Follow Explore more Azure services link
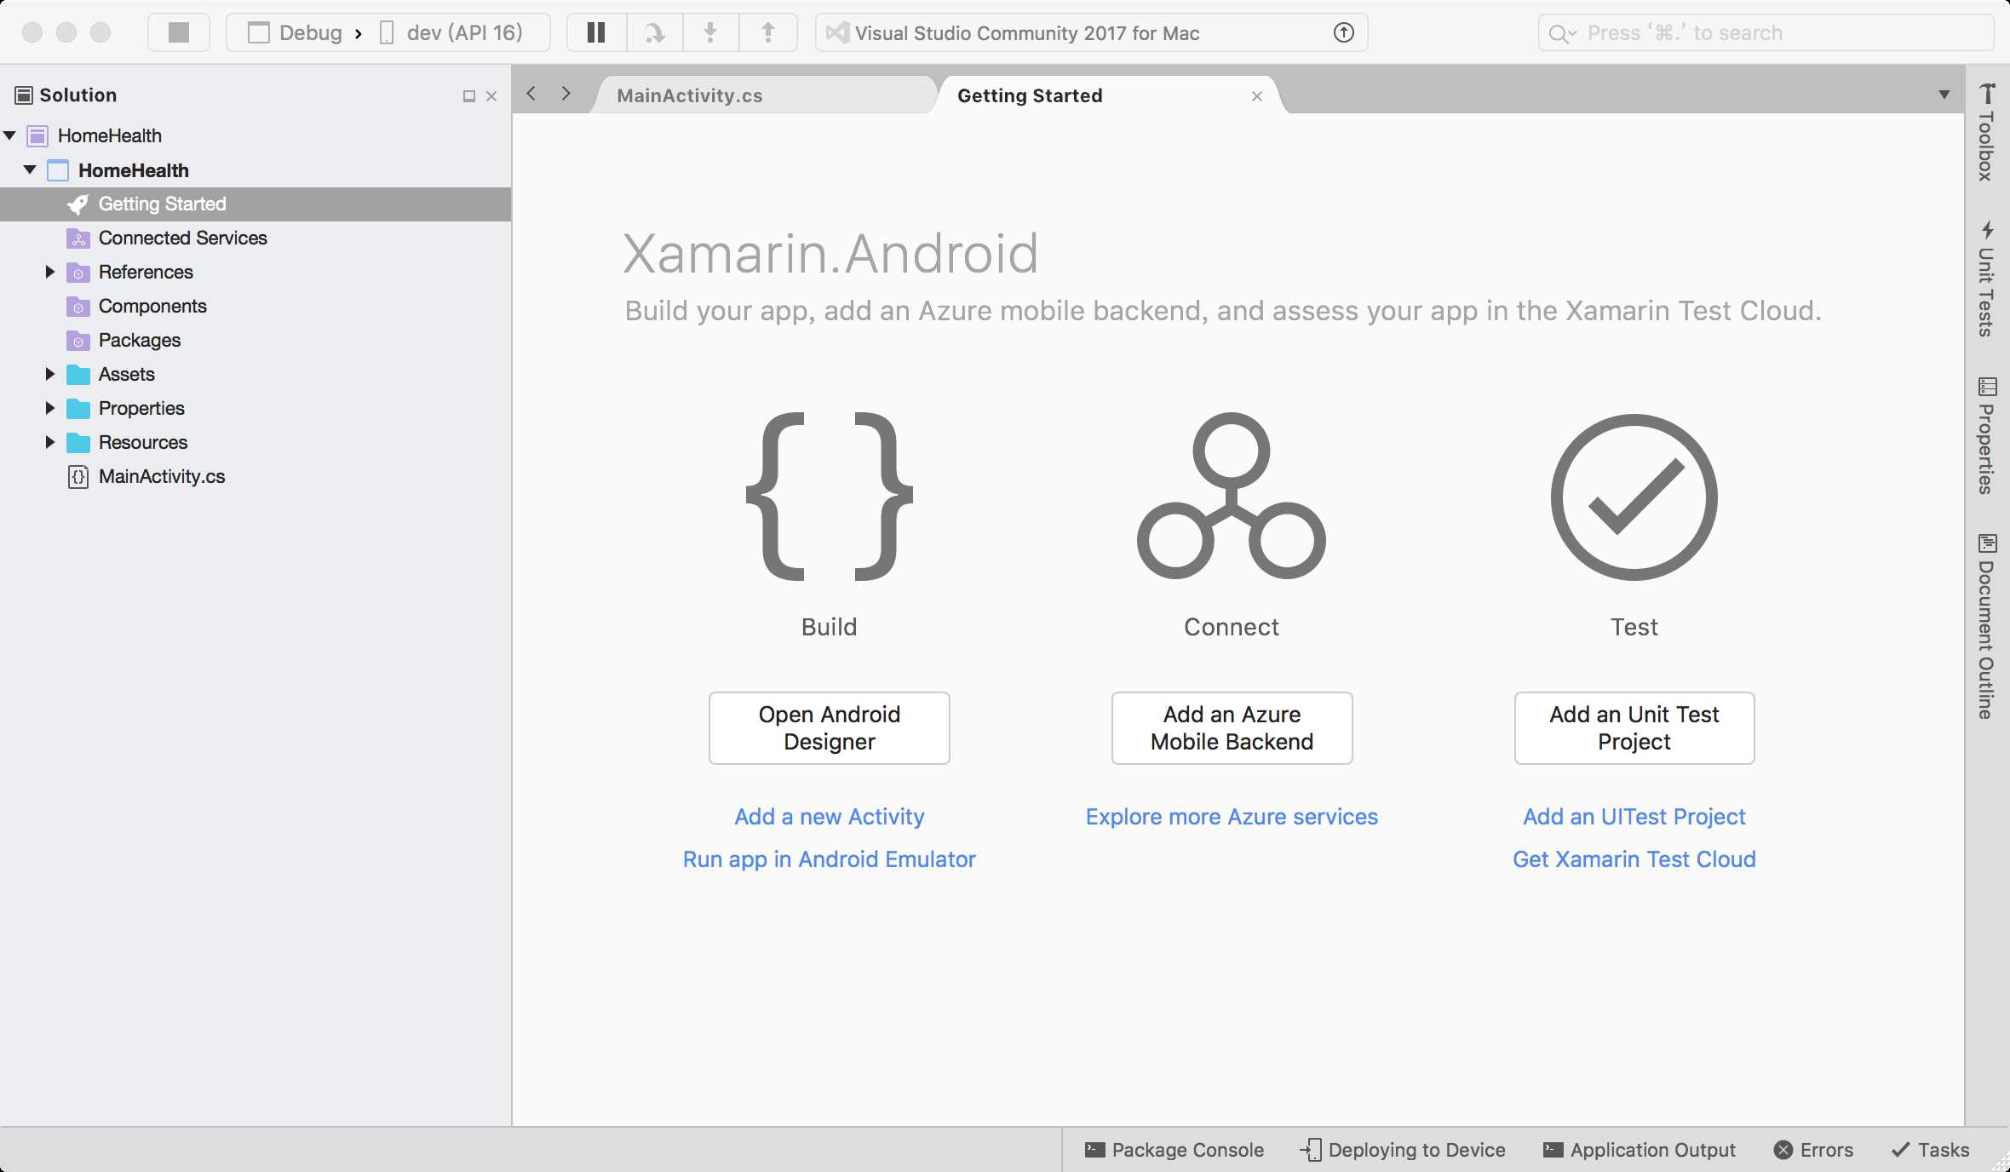Image resolution: width=2010 pixels, height=1172 pixels. coord(1232,817)
